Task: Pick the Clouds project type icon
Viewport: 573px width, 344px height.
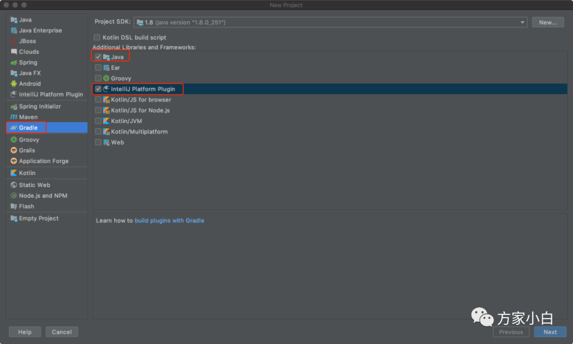Action: pos(14,51)
